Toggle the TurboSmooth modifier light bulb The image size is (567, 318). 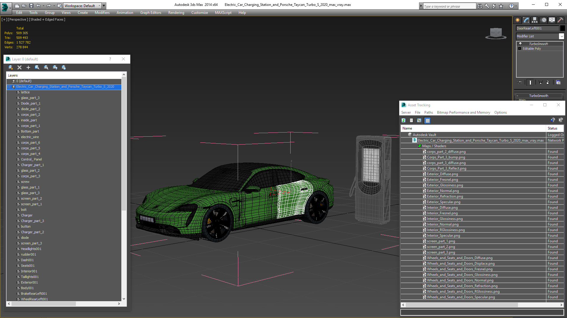point(520,44)
